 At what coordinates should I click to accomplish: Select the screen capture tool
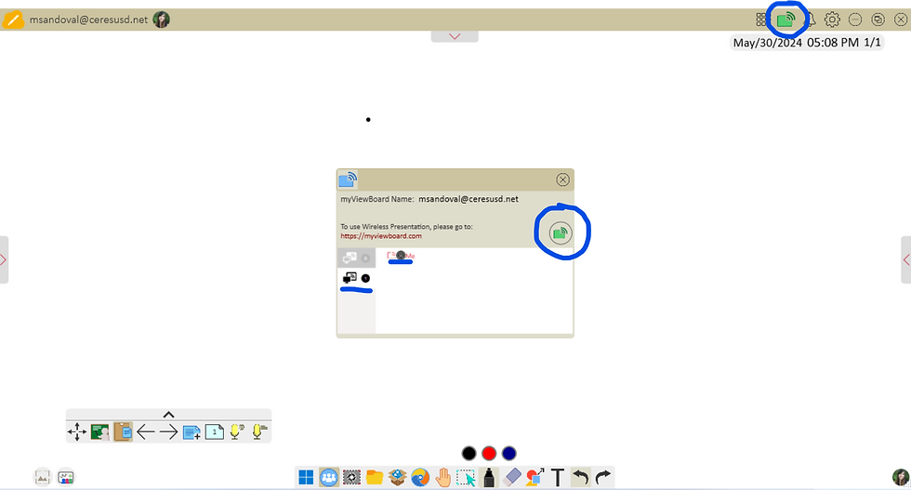tap(351, 477)
